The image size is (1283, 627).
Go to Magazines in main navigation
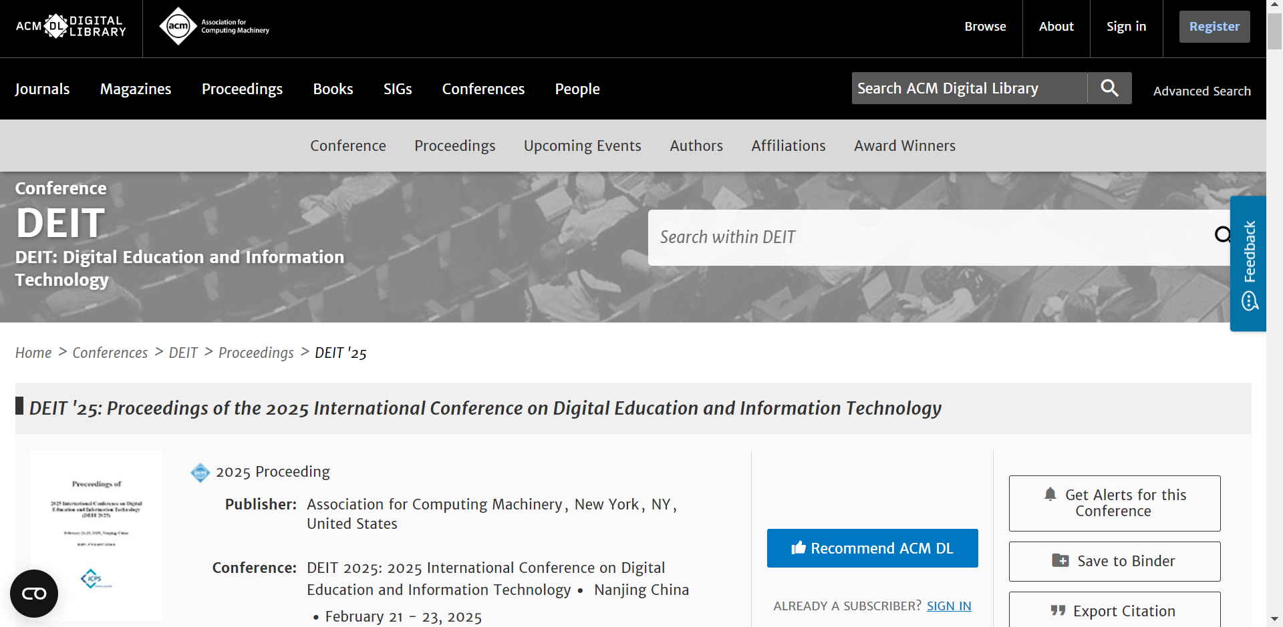click(x=136, y=89)
